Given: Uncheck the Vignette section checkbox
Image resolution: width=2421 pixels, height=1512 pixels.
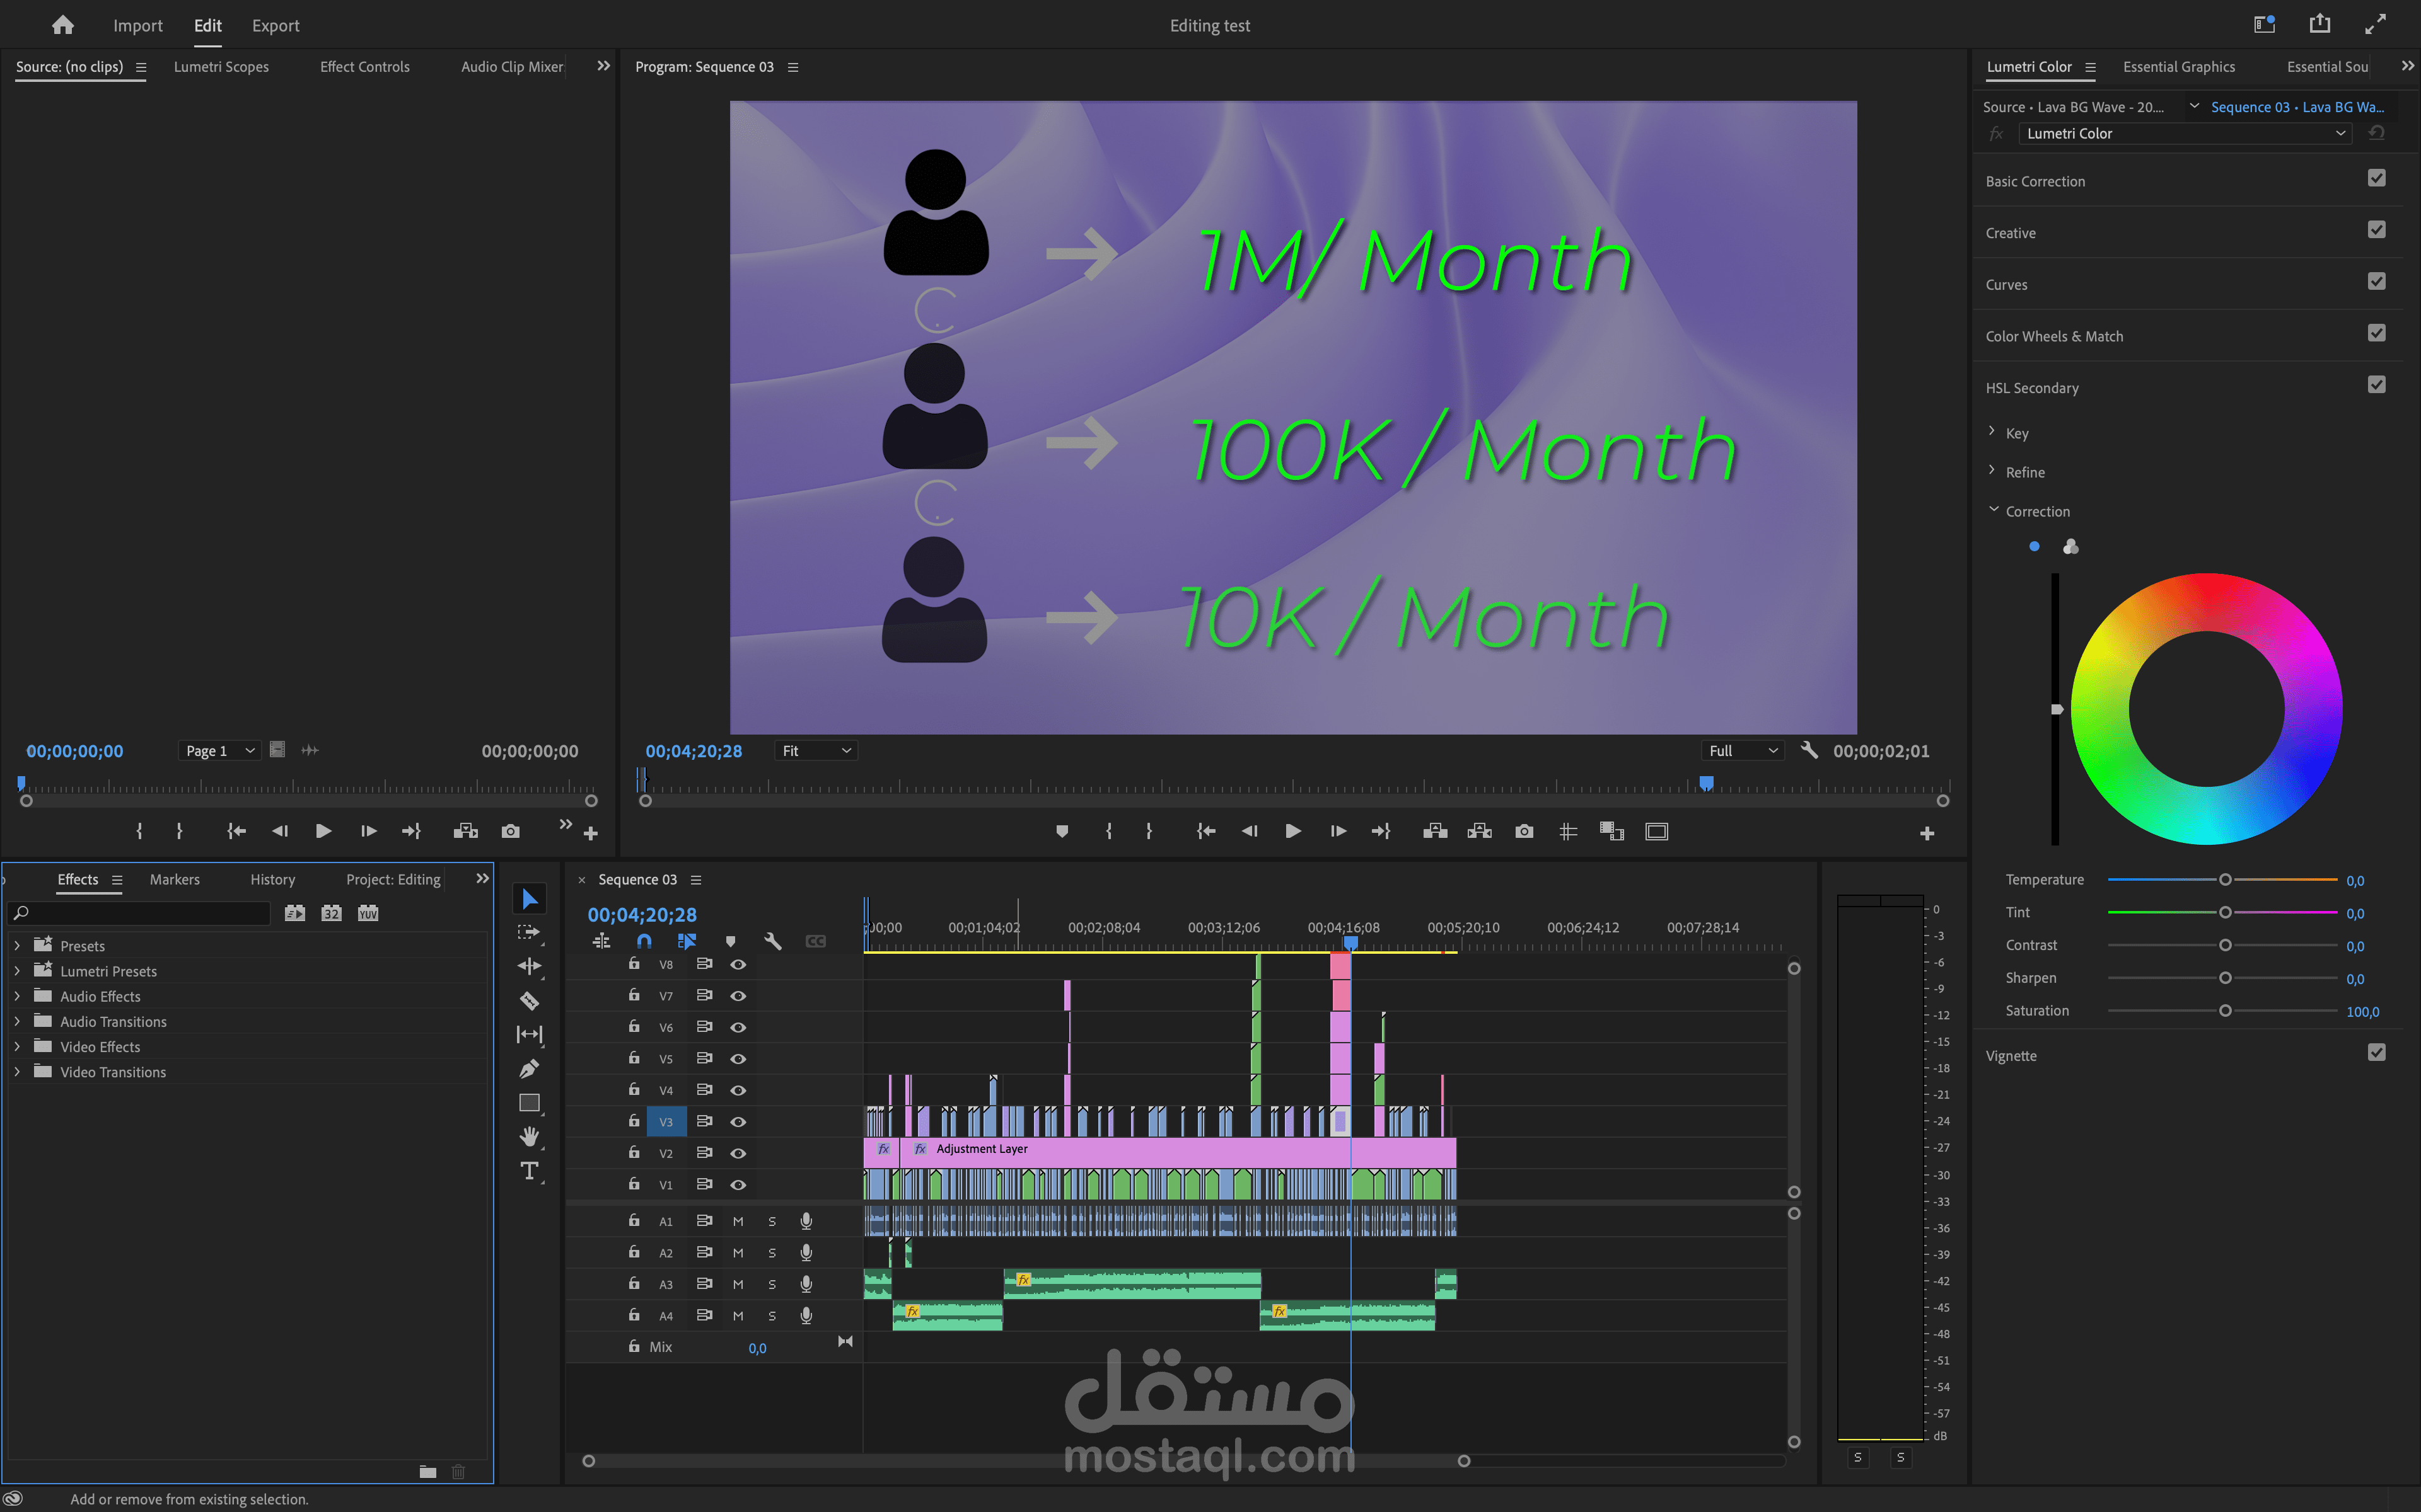Looking at the screenshot, I should pyautogui.click(x=2376, y=1053).
